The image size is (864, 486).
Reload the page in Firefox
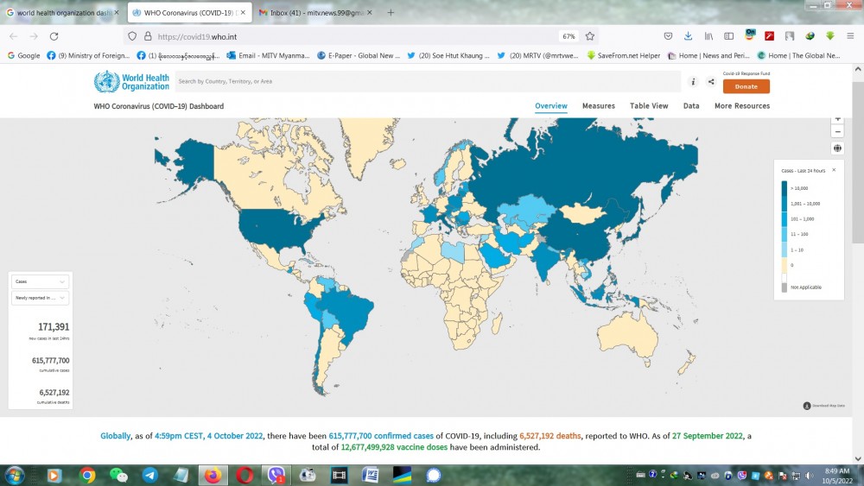pyautogui.click(x=54, y=36)
